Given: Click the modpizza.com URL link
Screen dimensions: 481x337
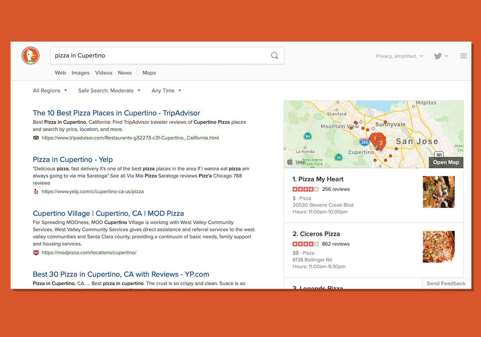Looking at the screenshot, I should tap(89, 253).
